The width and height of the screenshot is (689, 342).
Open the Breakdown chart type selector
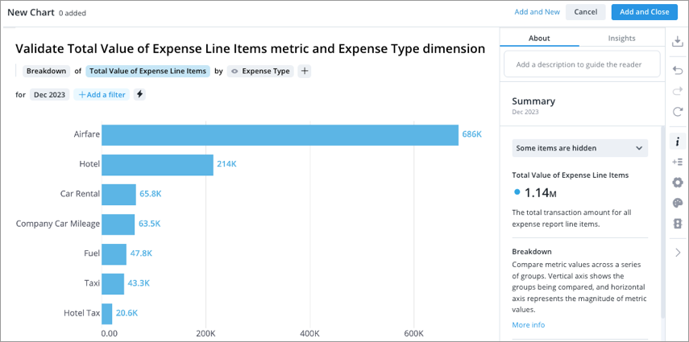(46, 71)
